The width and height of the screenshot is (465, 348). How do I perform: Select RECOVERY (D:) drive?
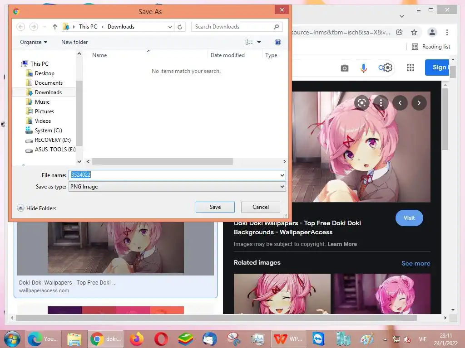point(53,140)
